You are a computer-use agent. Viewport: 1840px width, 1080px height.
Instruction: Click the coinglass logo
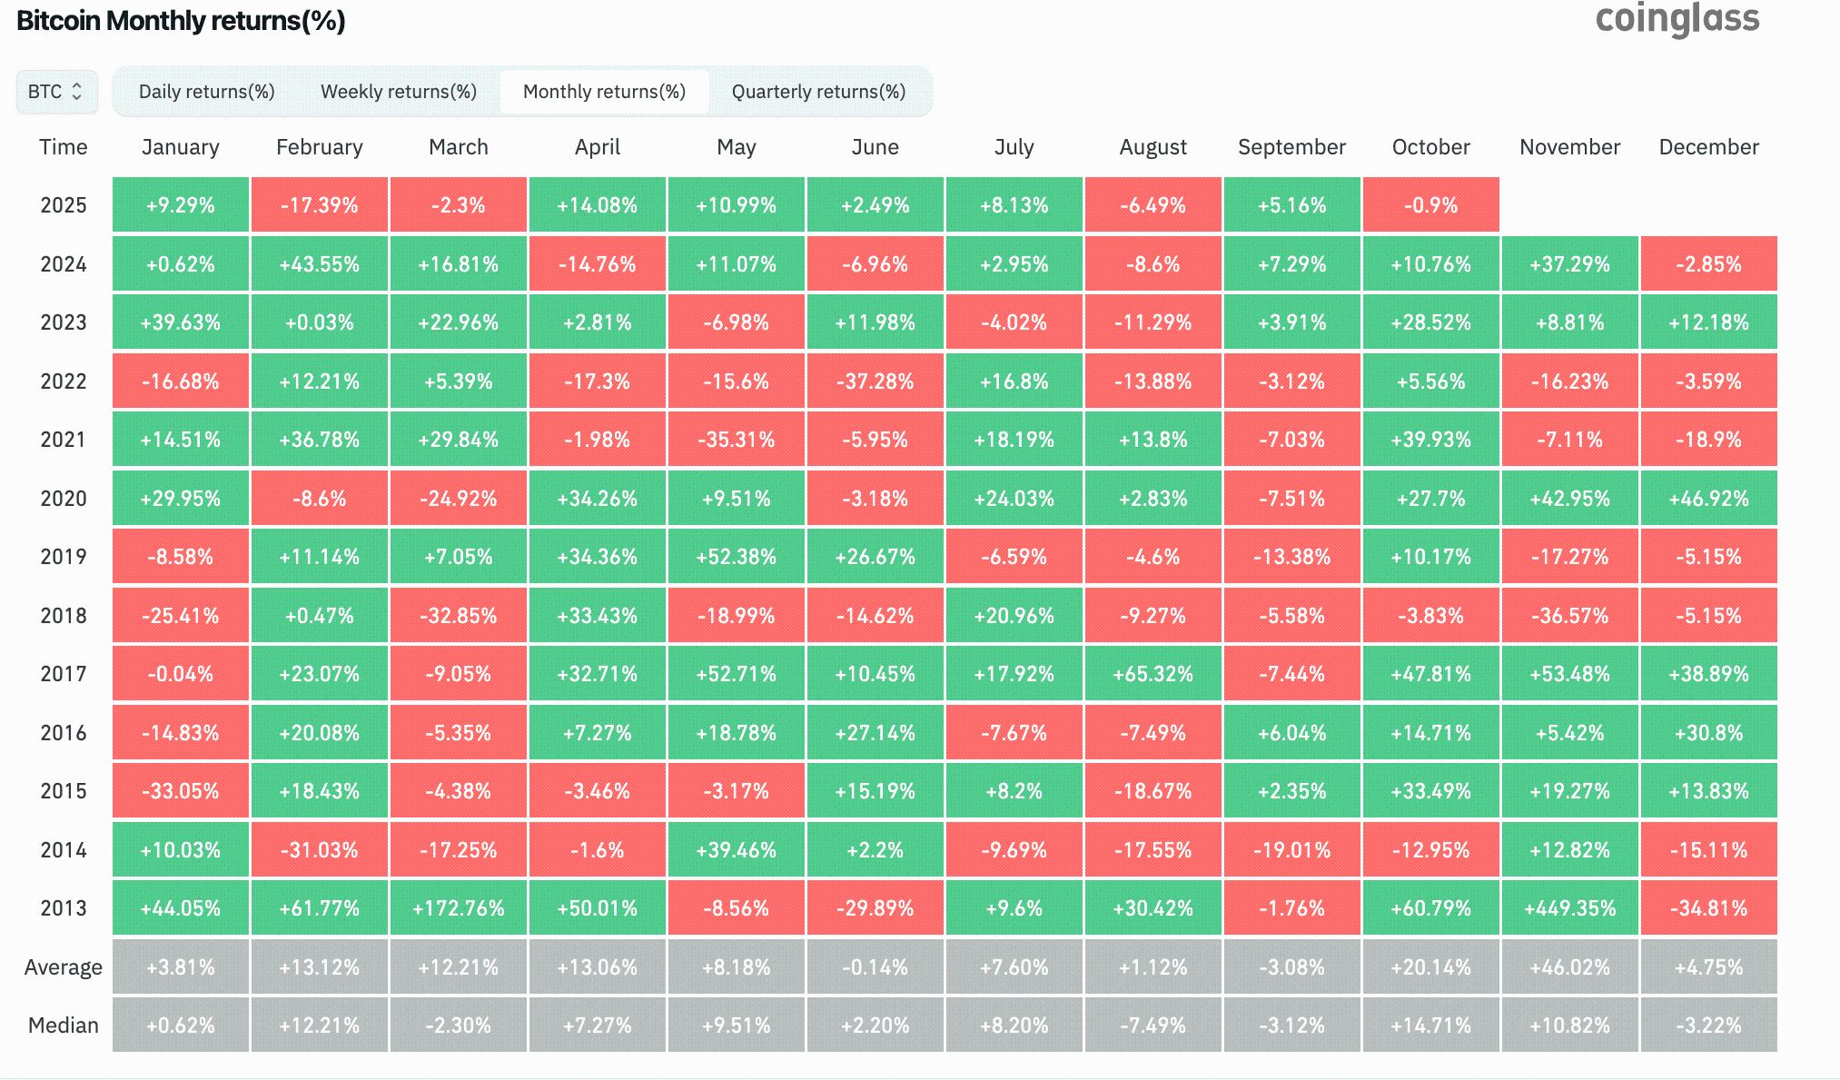click(x=1677, y=20)
